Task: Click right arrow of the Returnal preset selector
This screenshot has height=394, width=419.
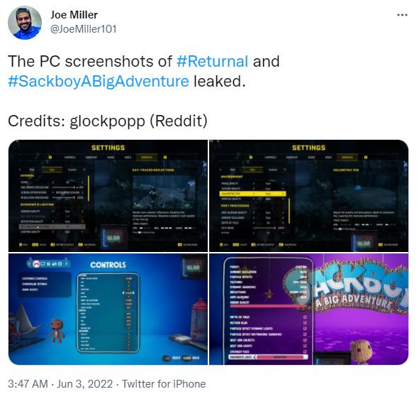Action: (84, 170)
